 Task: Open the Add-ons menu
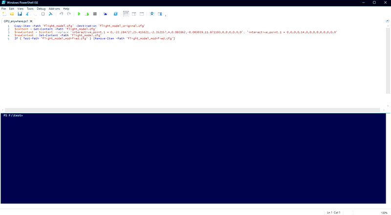[x=54, y=9]
